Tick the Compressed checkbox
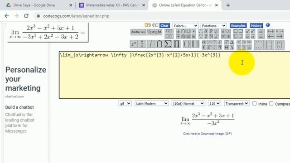 tap(271, 104)
